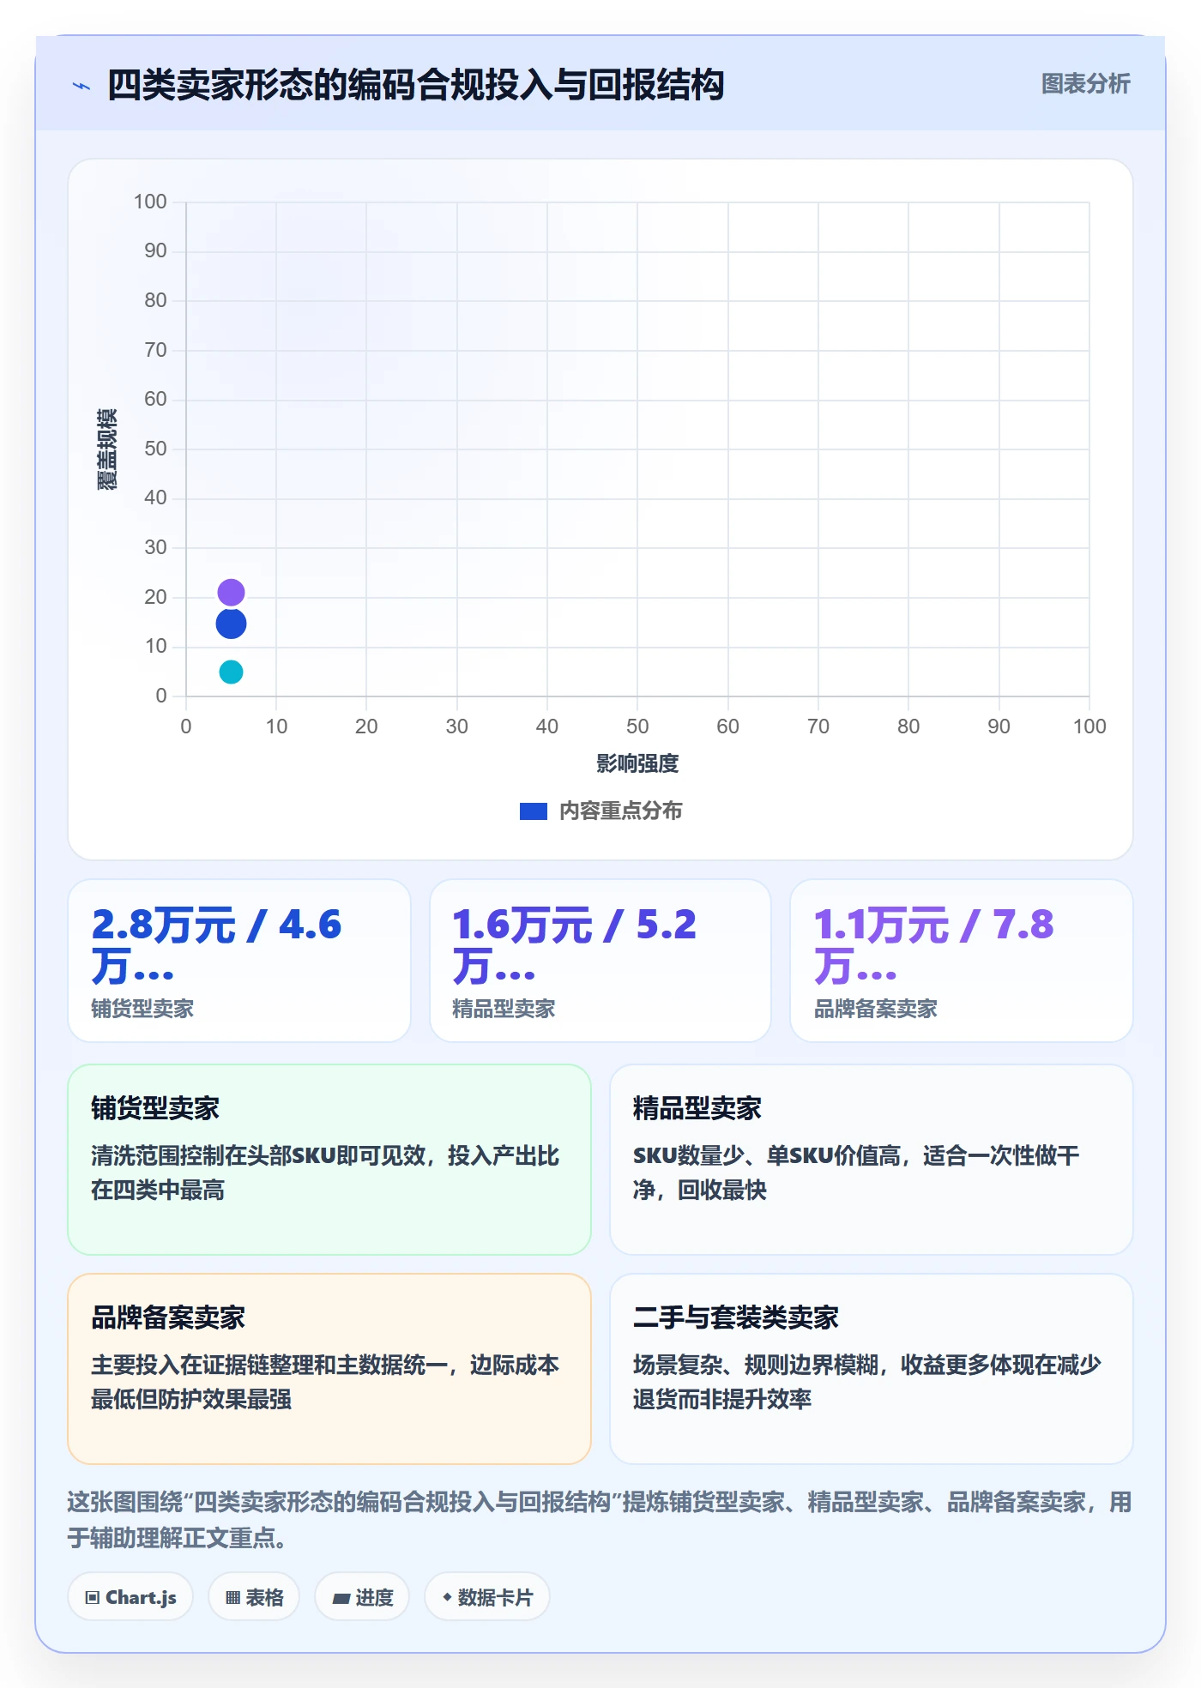1201x1688 pixels.
Task: Click the 铺货型卖家 heading in the green card
Action: 155,1108
